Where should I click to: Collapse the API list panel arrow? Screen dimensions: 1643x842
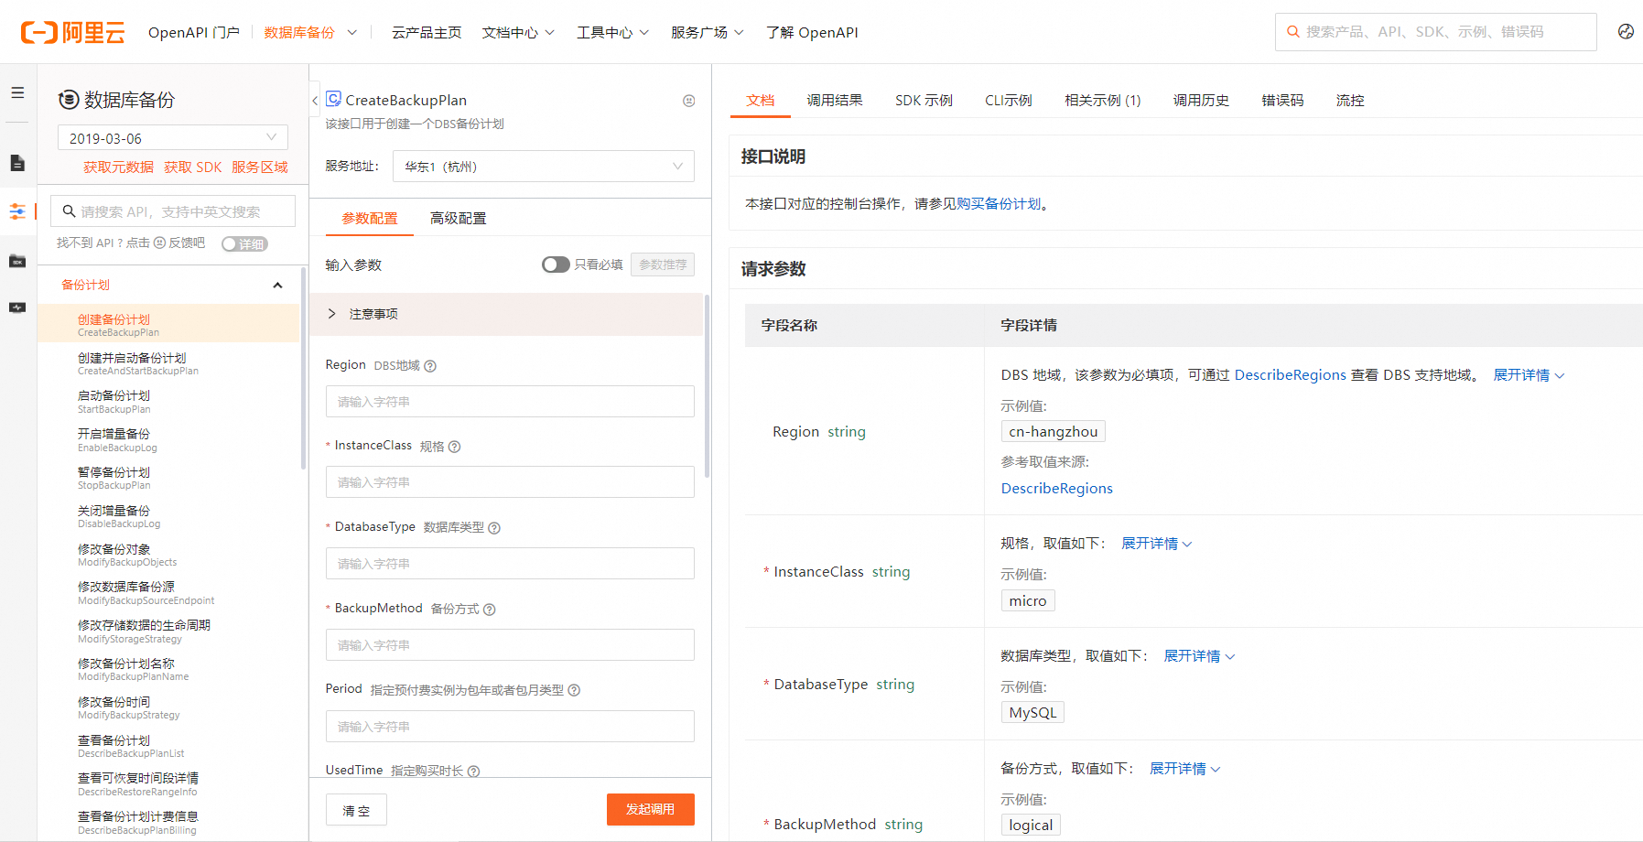(315, 101)
